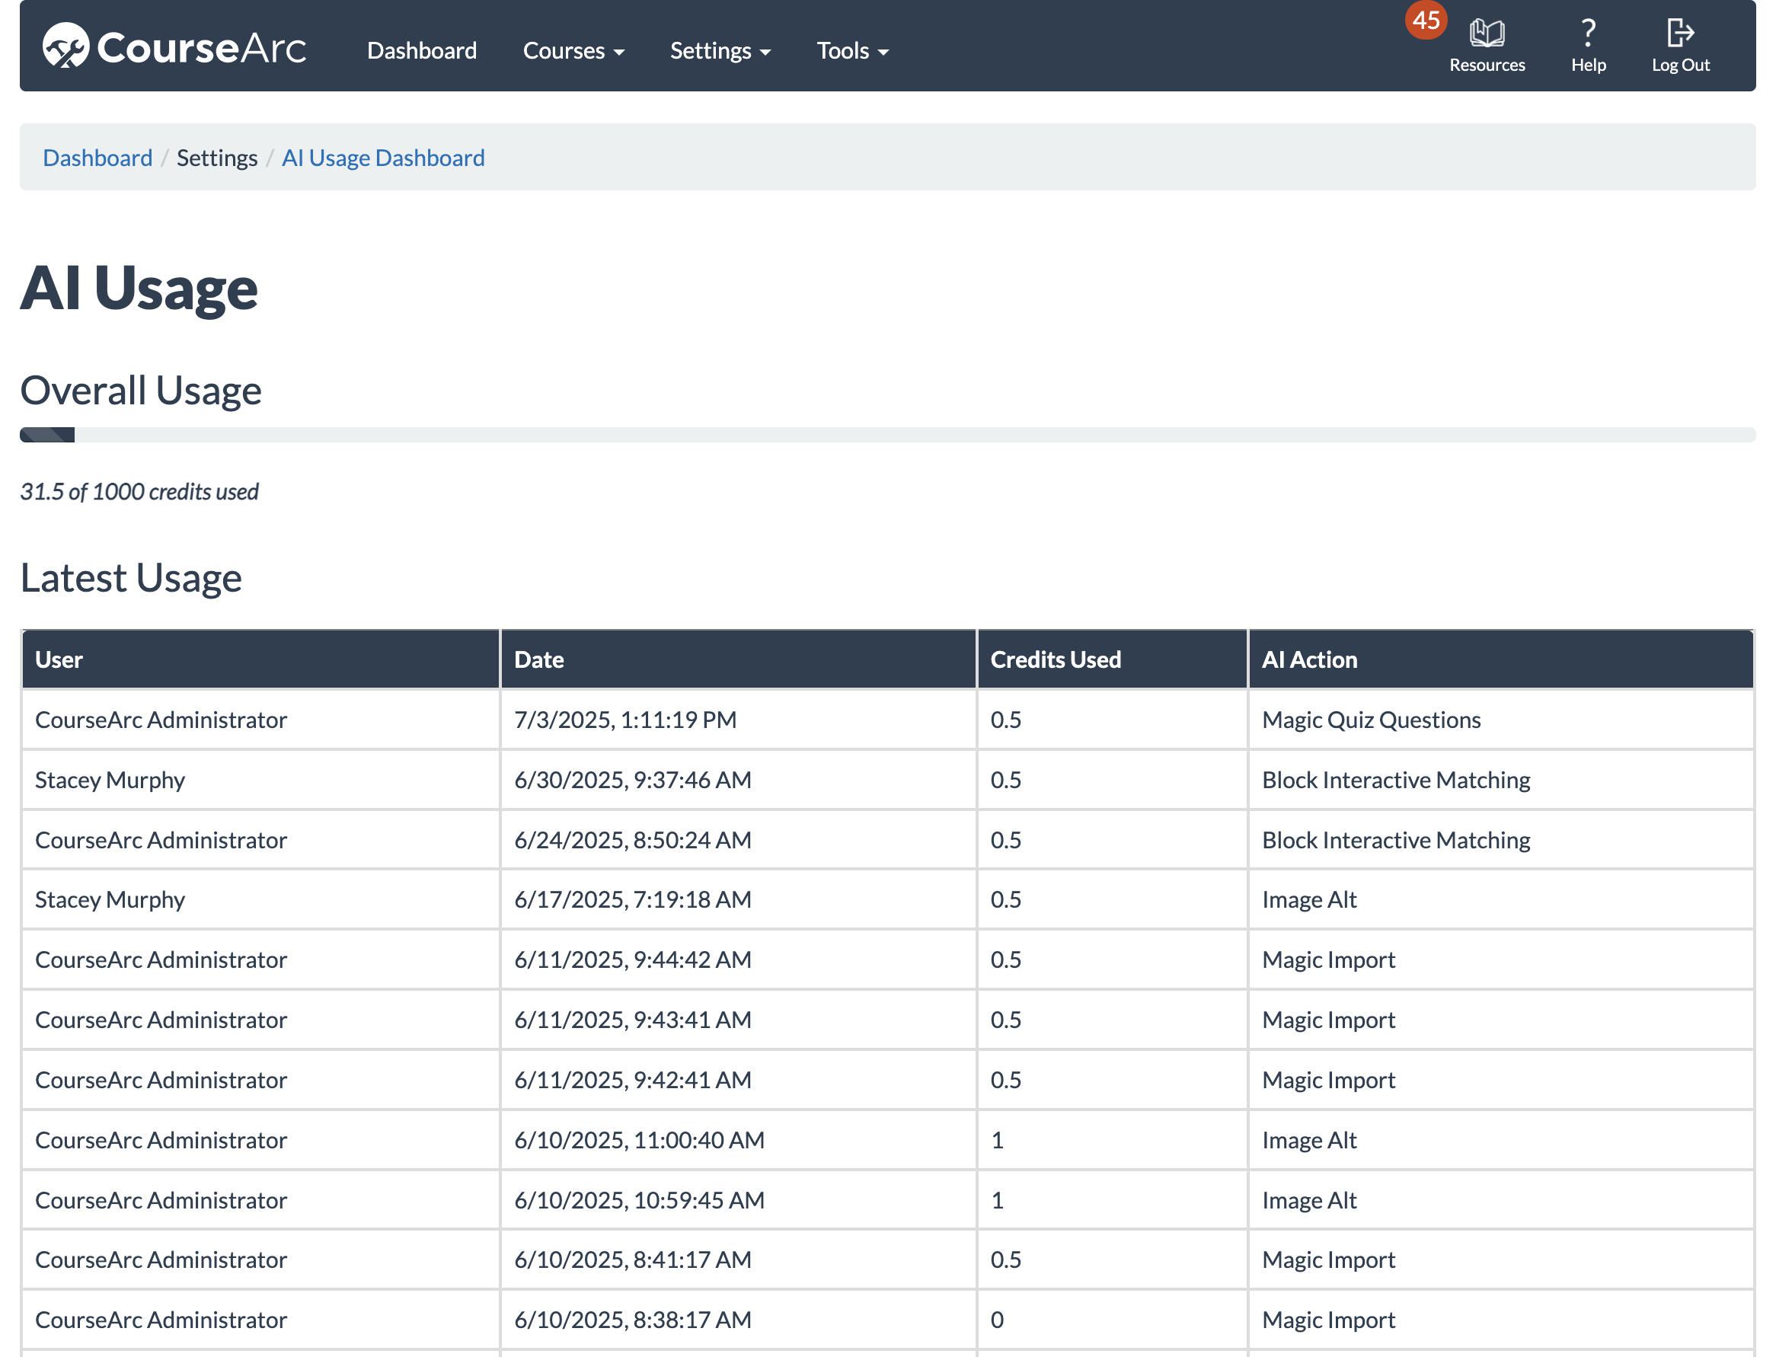Click credits value 0 in 8:38:17 AM row
The image size is (1776, 1357).
click(997, 1320)
